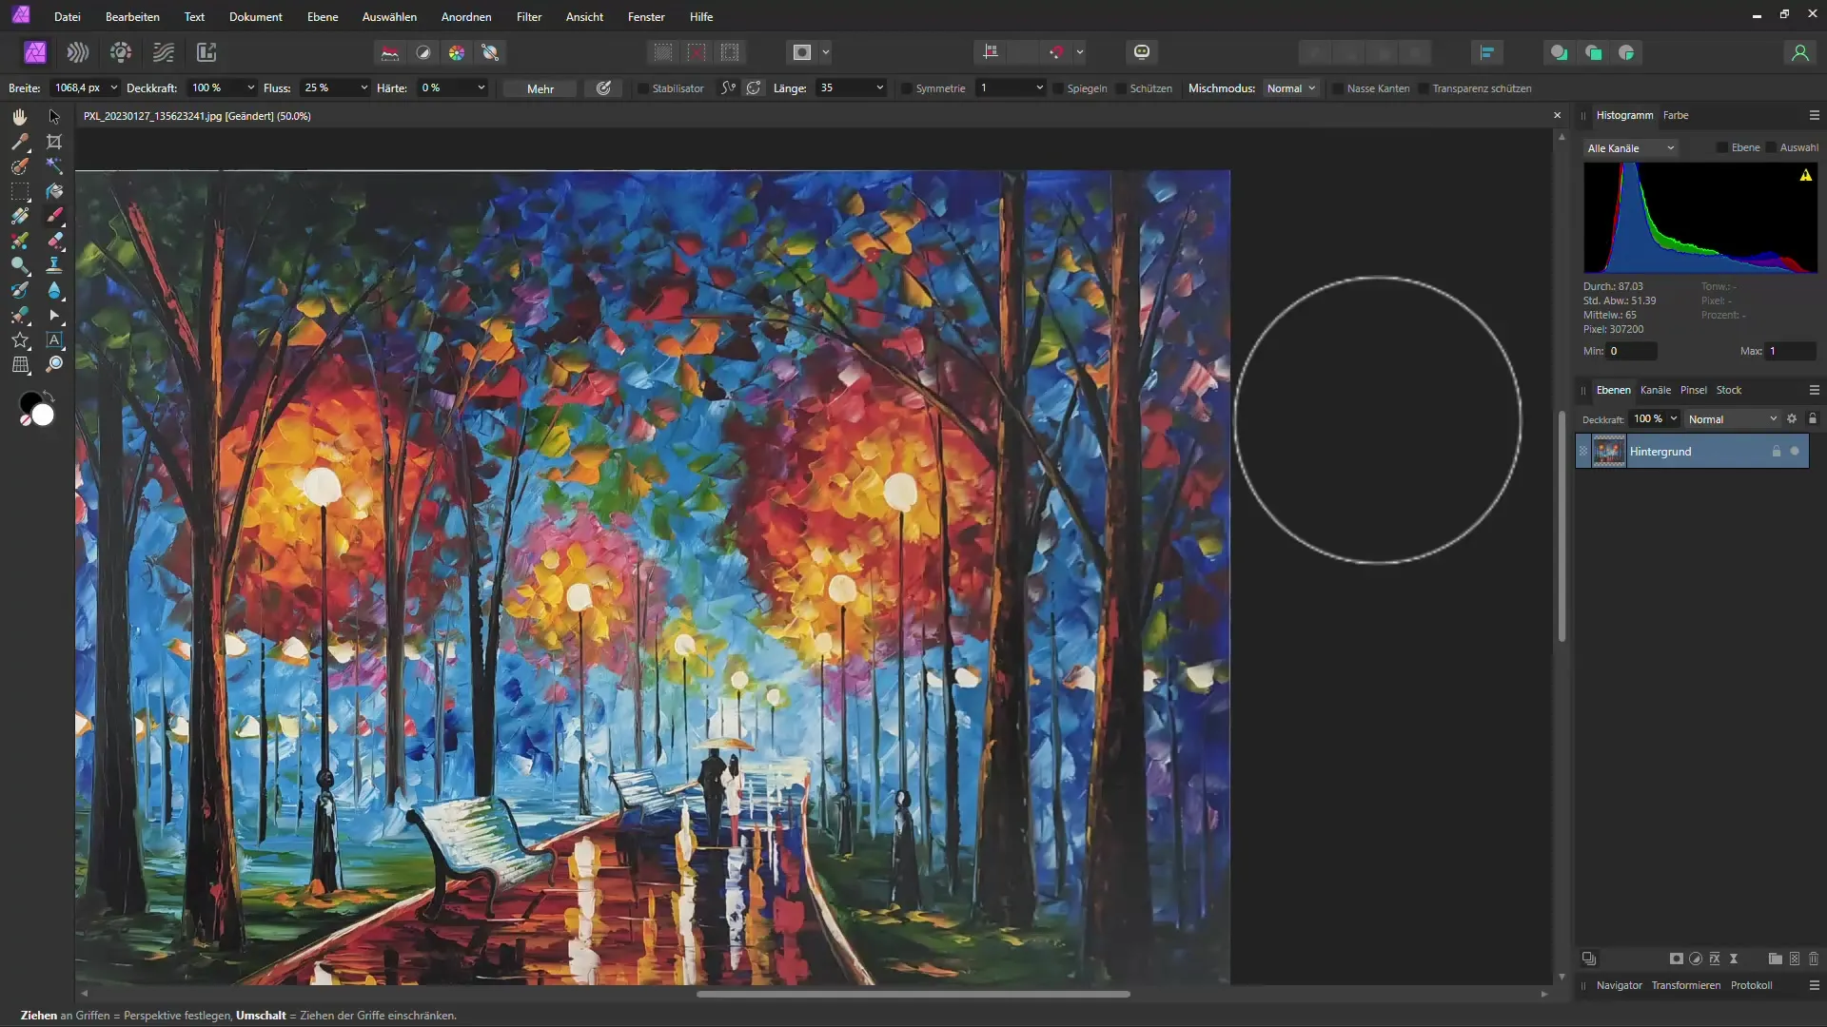Toggle the Schützen checkbox
This screenshot has height=1027, width=1827.
1120,88
